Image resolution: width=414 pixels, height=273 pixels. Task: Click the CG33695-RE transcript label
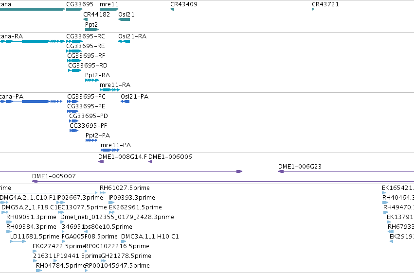(x=86, y=46)
